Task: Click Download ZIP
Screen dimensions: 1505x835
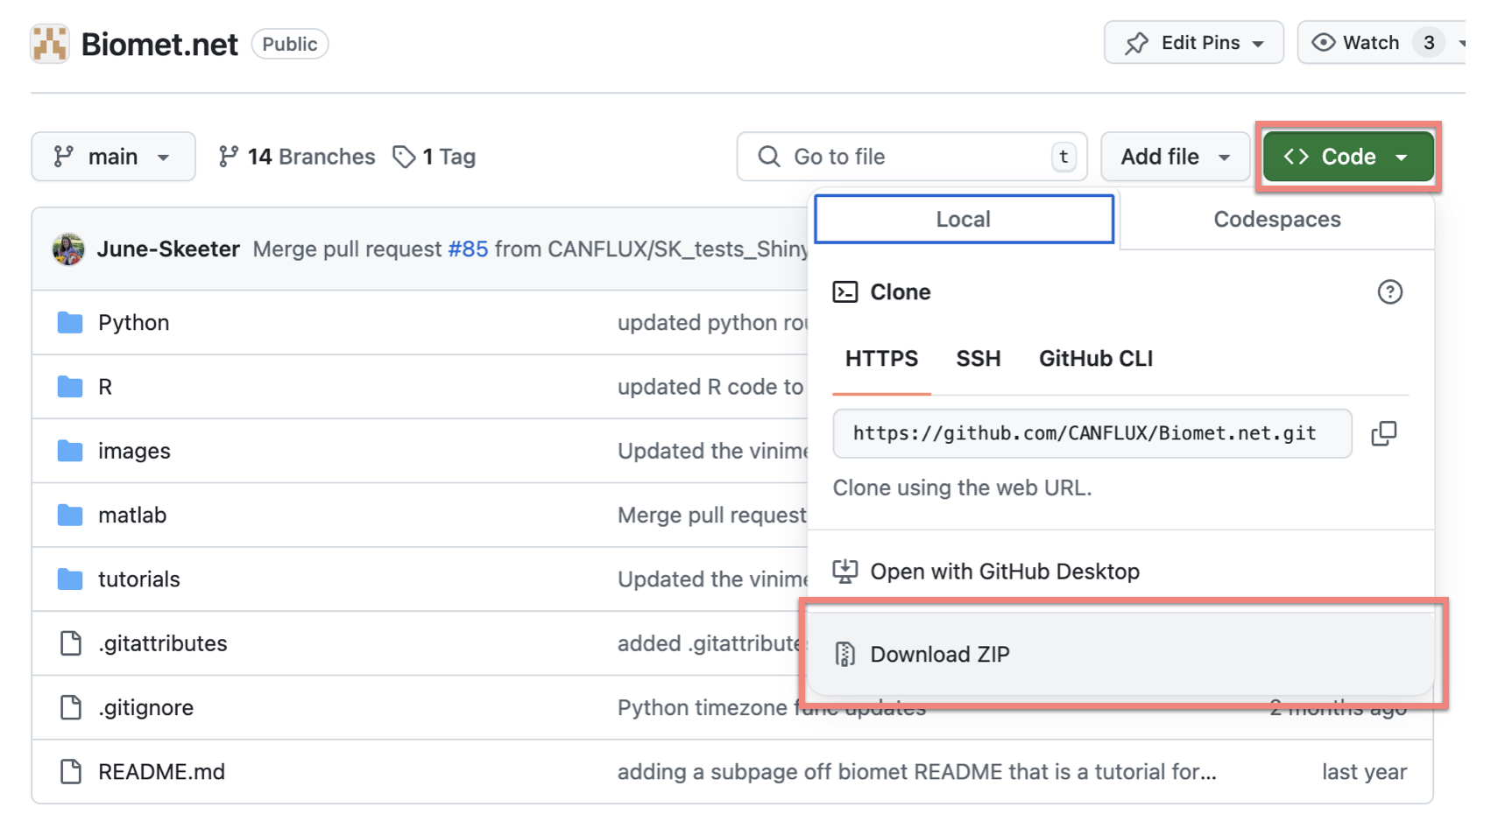Action: (1120, 655)
